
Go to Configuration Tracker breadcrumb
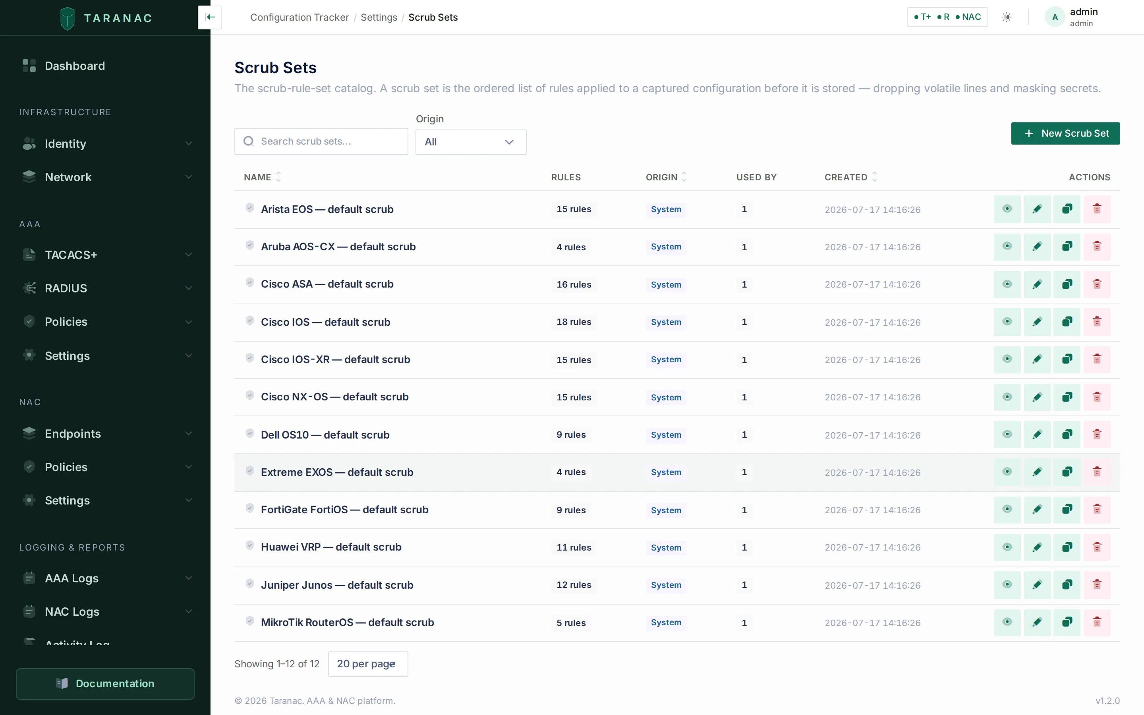tap(299, 17)
